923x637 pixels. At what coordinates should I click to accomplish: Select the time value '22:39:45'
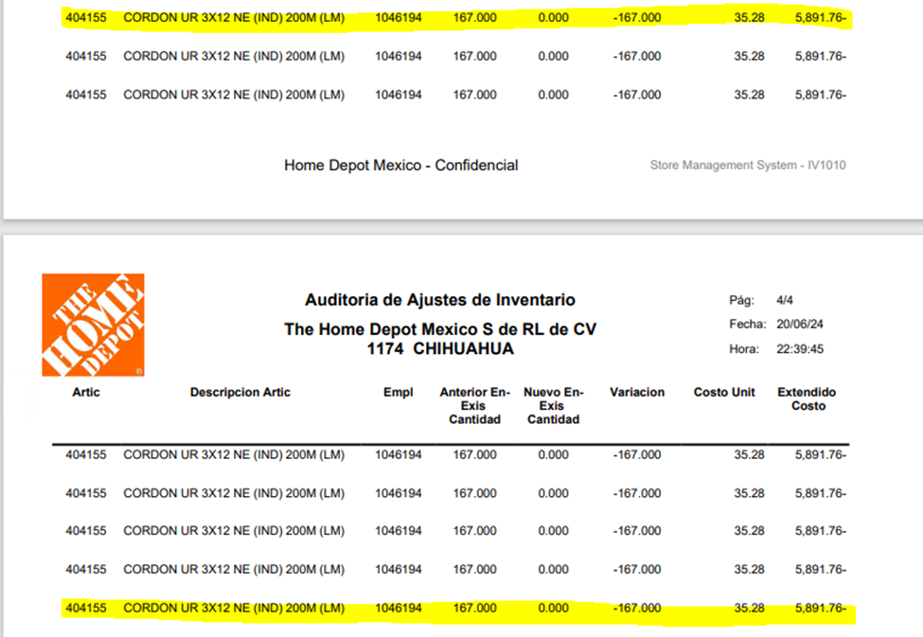point(799,349)
